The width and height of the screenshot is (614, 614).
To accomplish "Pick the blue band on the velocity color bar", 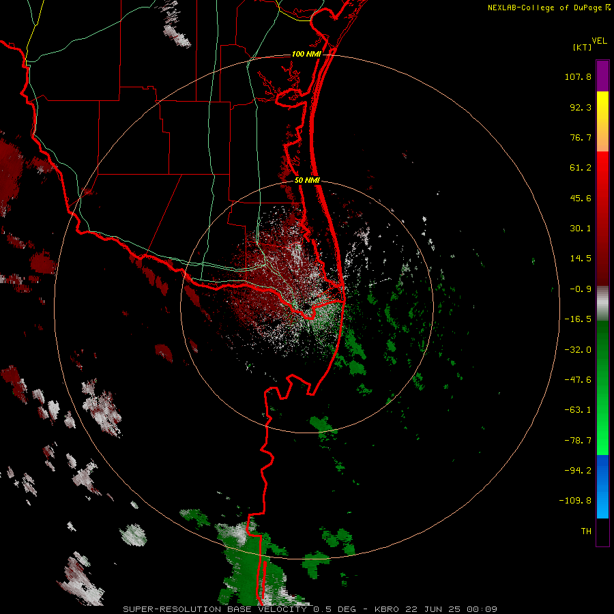I will pos(602,486).
